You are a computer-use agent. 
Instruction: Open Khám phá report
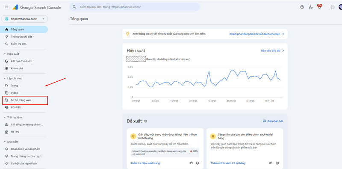[x=24, y=68]
